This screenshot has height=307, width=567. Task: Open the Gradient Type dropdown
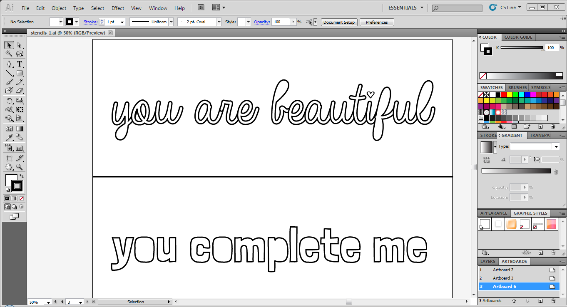coord(556,146)
